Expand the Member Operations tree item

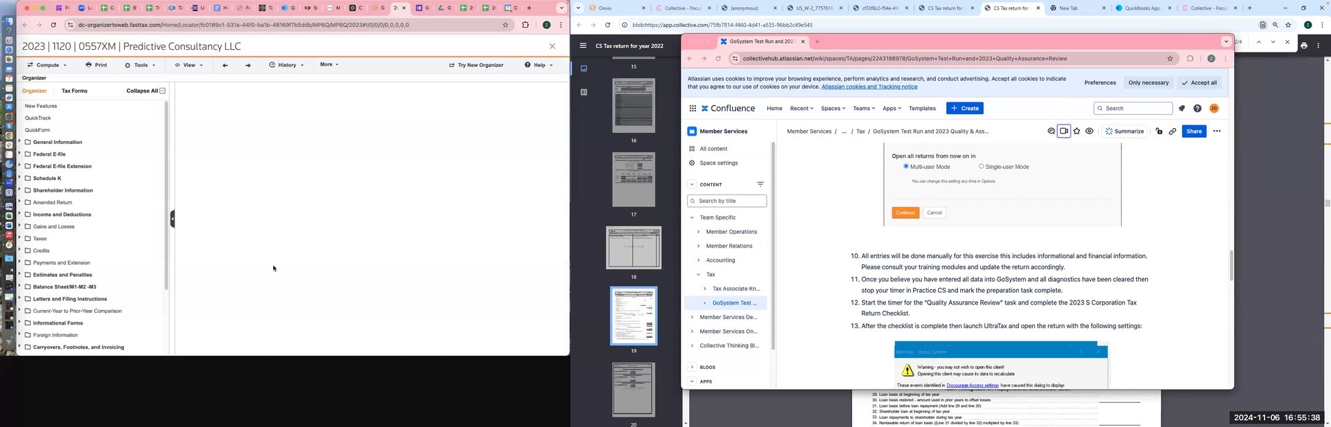698,232
